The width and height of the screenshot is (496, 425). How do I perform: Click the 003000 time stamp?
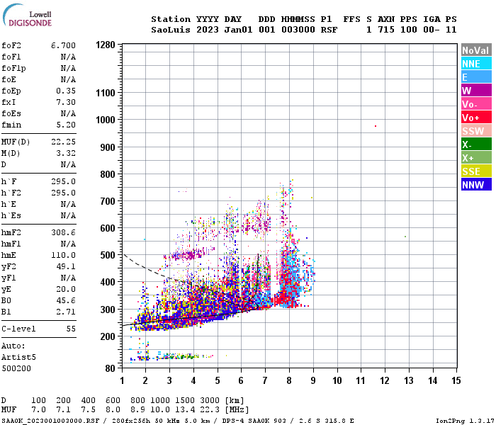click(298, 30)
